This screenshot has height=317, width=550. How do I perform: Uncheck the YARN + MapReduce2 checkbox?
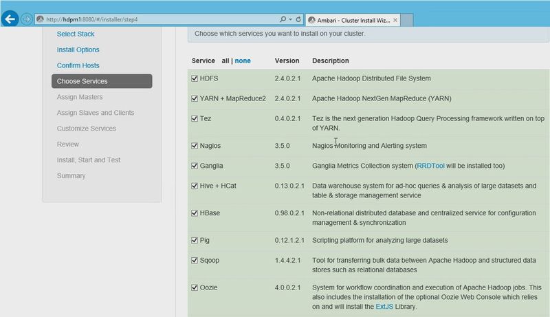coord(195,98)
